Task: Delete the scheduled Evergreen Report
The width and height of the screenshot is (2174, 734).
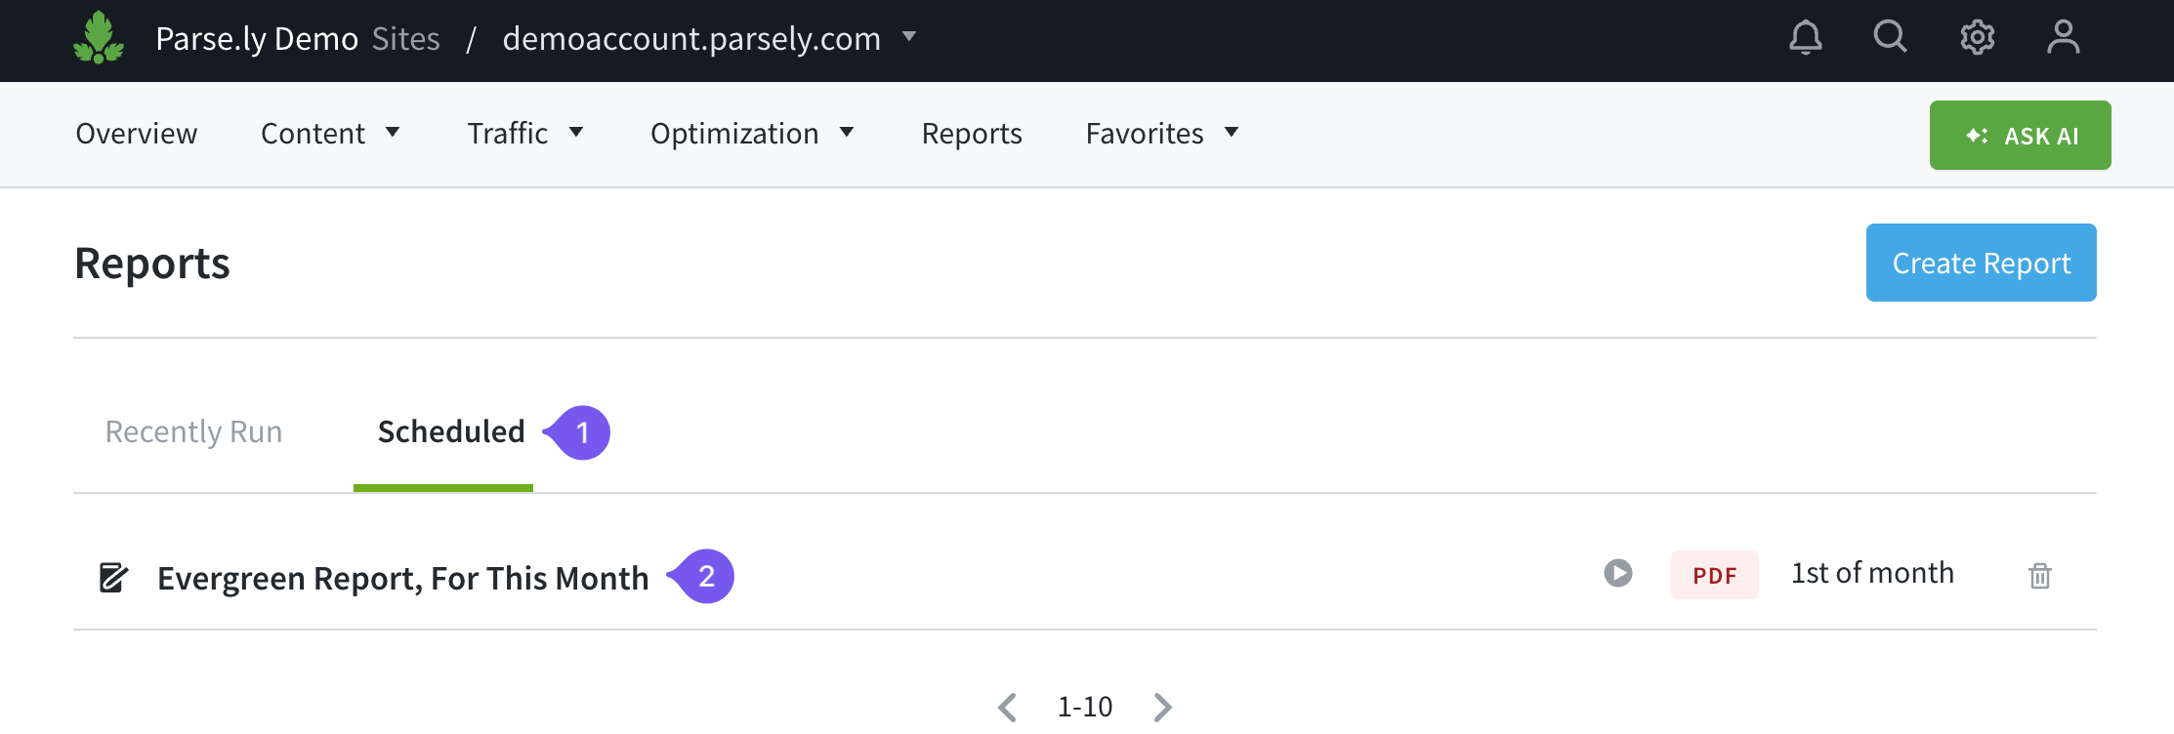Action: pyautogui.click(x=2039, y=576)
